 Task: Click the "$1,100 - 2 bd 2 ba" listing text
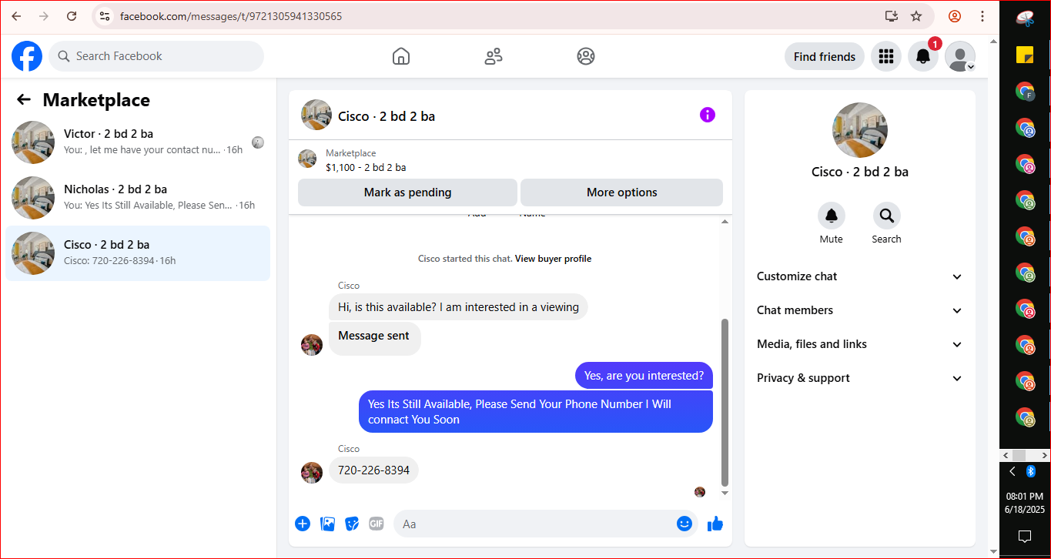366,167
